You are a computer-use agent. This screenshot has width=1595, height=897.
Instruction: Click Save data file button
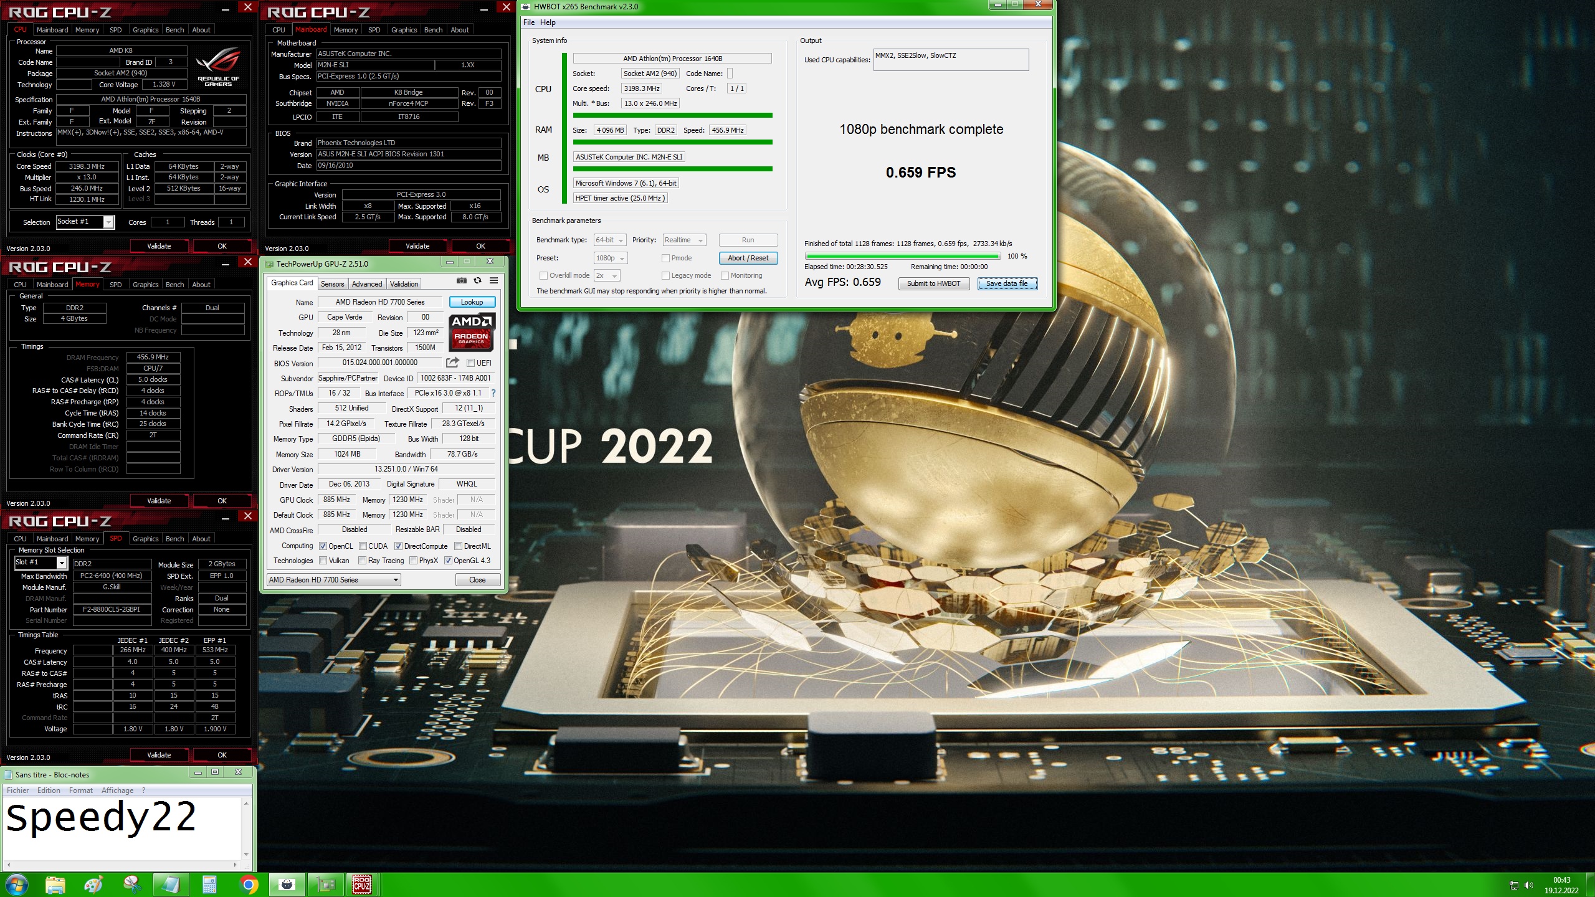point(1007,283)
